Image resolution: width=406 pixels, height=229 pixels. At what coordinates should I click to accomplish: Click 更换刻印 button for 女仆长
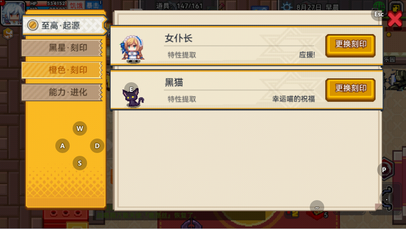point(351,45)
